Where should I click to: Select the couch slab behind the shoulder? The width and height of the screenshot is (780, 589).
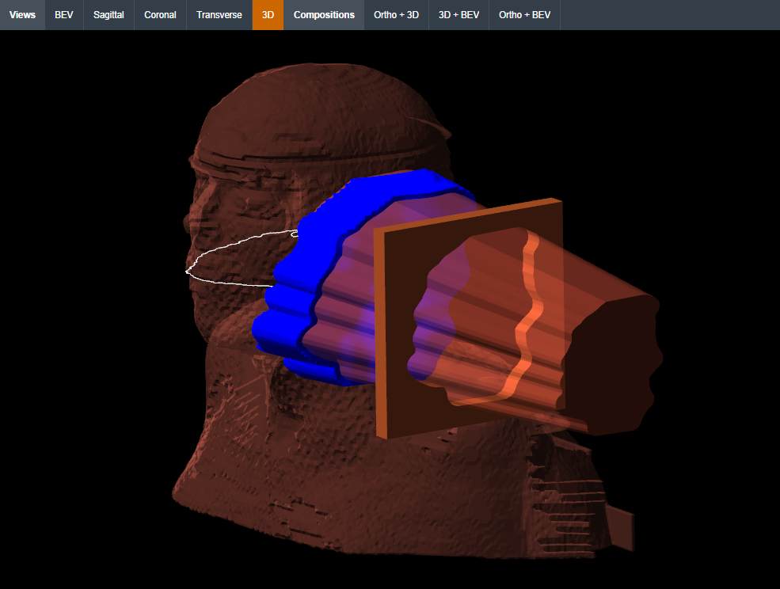tap(622, 529)
